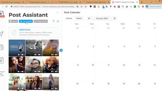The height and width of the screenshot is (91, 162).
Task: Click the filter funnel icon
Action: [x=53, y=21]
